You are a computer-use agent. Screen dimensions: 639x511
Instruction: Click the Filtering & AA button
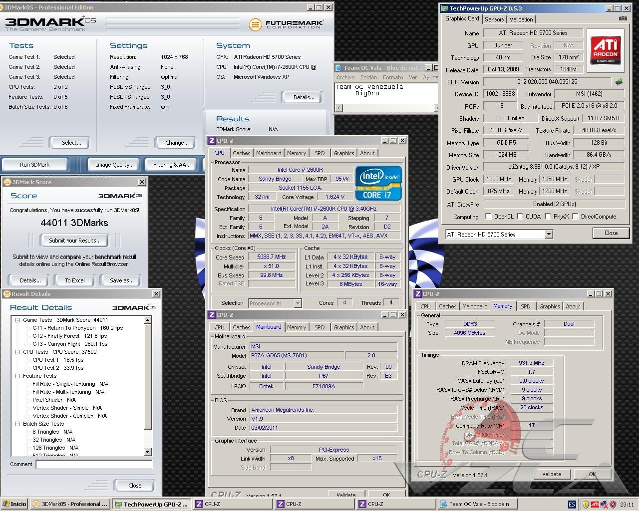tap(172, 164)
